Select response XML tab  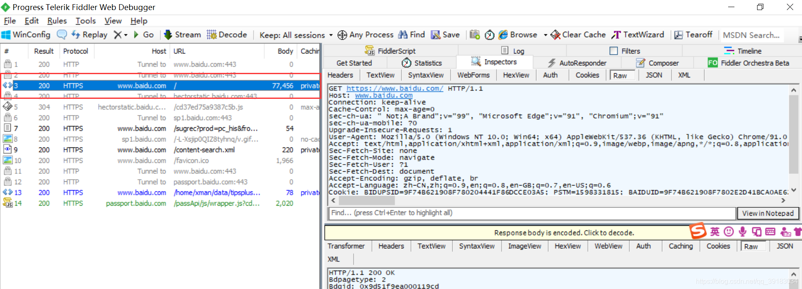pyautogui.click(x=334, y=259)
